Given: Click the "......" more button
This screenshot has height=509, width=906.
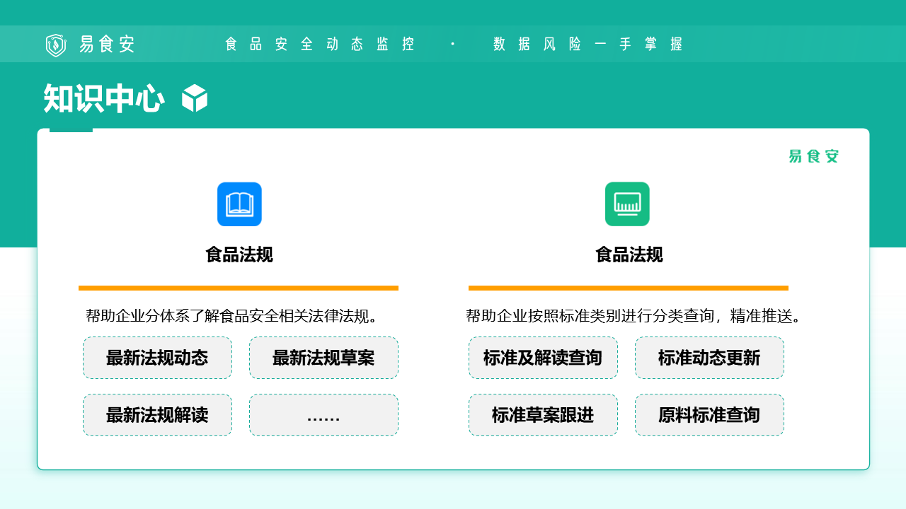Looking at the screenshot, I should [323, 415].
